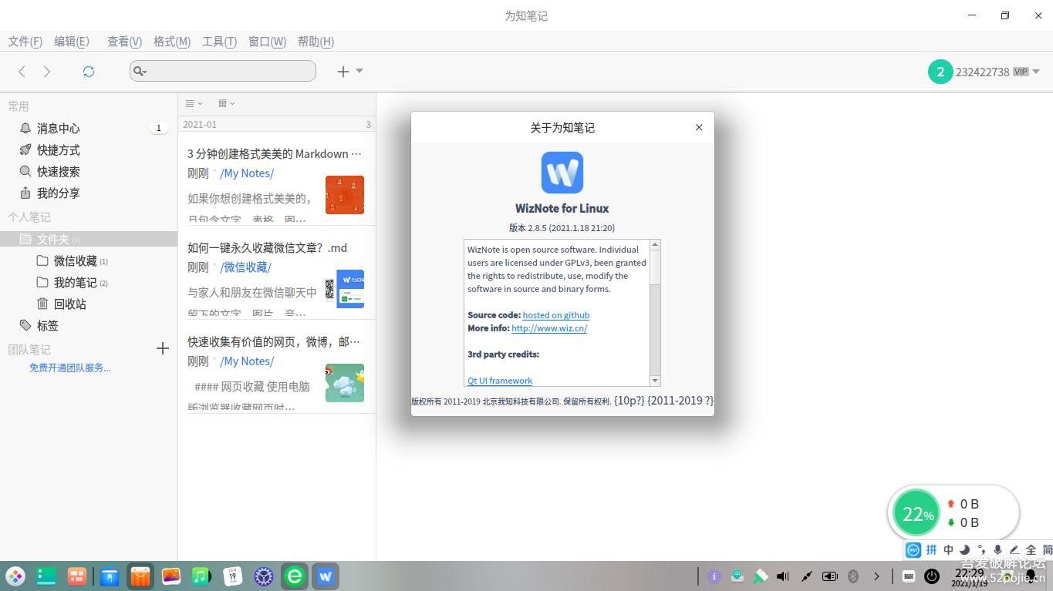Open the 工具(T) menu

(219, 42)
